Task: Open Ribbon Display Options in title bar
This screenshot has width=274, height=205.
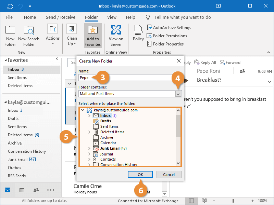Action: tap(218, 6)
